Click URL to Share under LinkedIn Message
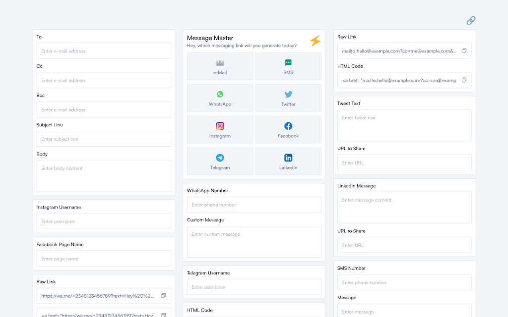Screen dimensions: 508x317 [x=404, y=245]
